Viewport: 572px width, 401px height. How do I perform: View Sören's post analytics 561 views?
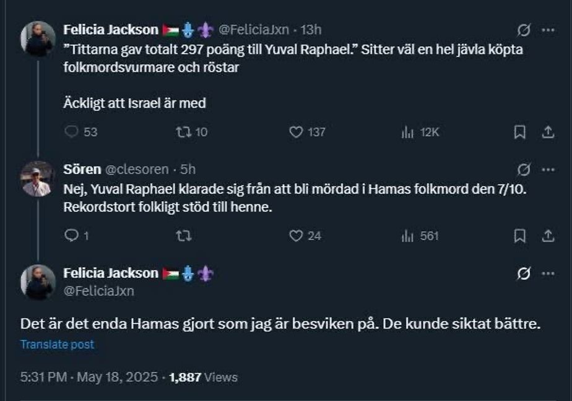click(x=407, y=235)
